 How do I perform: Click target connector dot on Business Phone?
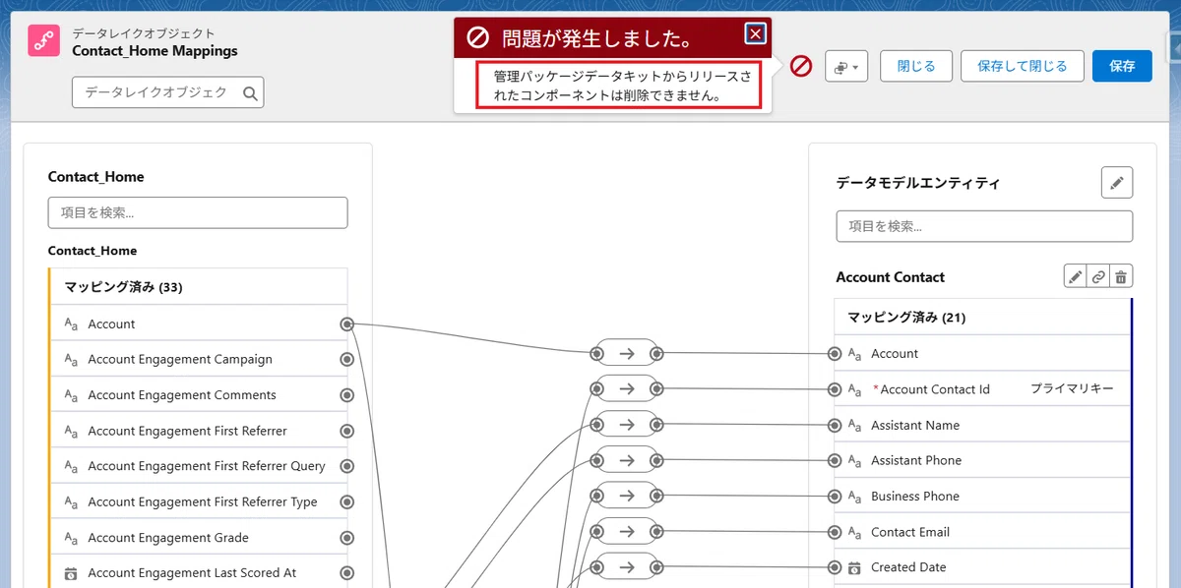[835, 497]
